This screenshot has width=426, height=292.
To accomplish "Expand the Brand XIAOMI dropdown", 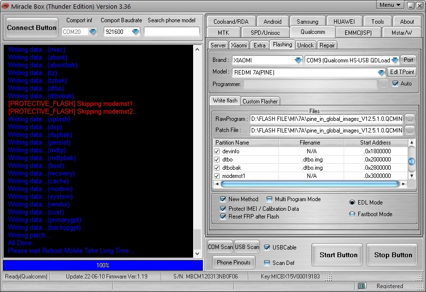I will click(x=298, y=60).
